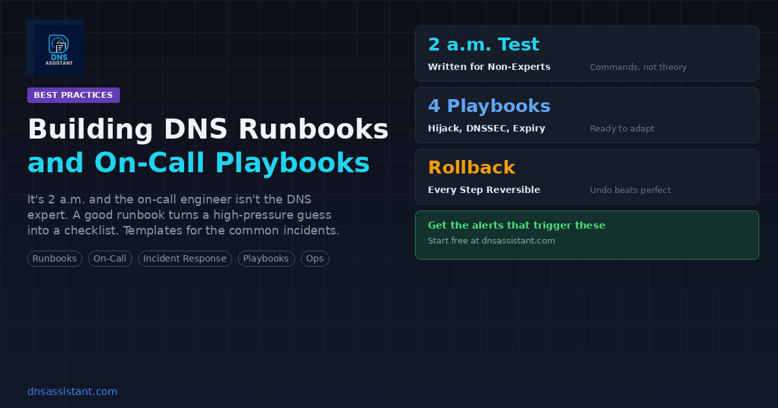Click the description paragraph starting 'It's 2 a.m.'
This screenshot has height=408, width=778.
[x=183, y=215]
